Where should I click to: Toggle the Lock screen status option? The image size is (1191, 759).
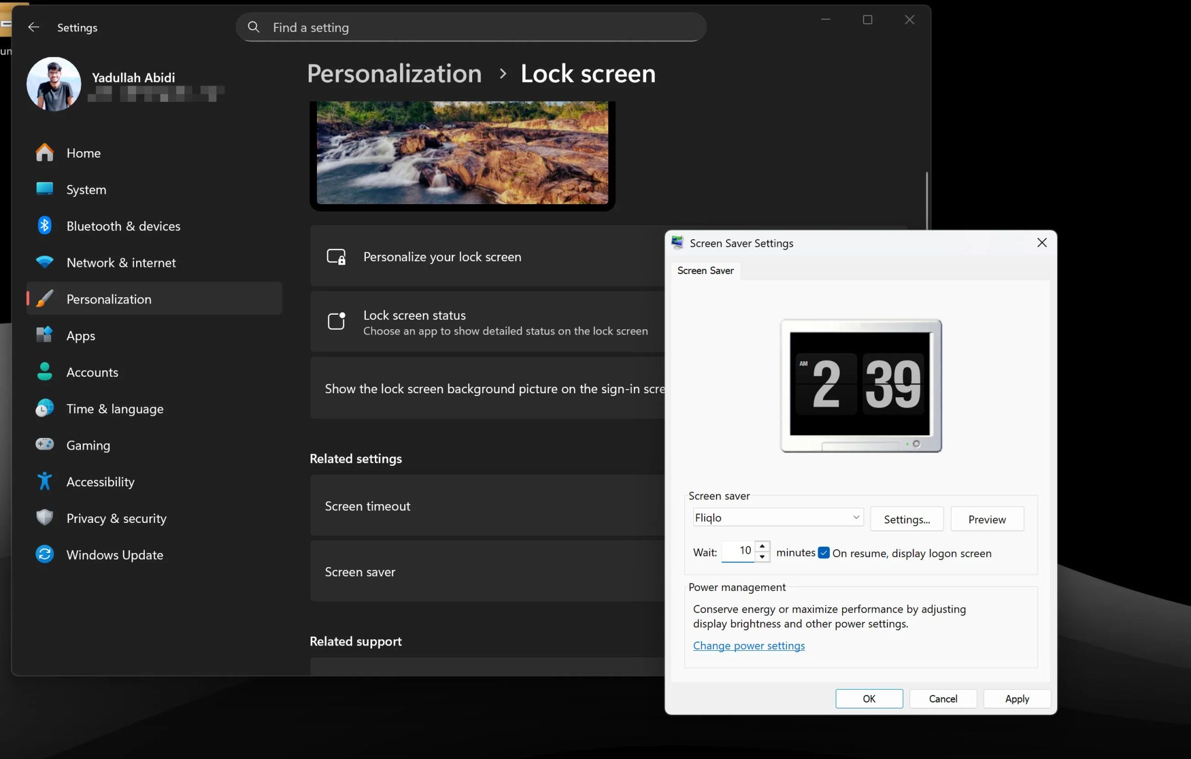[487, 322]
